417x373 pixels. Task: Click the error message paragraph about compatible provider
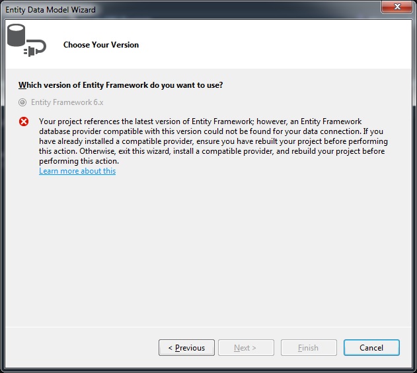coord(213,141)
